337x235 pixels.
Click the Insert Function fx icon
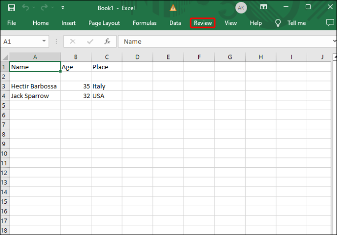(107, 41)
